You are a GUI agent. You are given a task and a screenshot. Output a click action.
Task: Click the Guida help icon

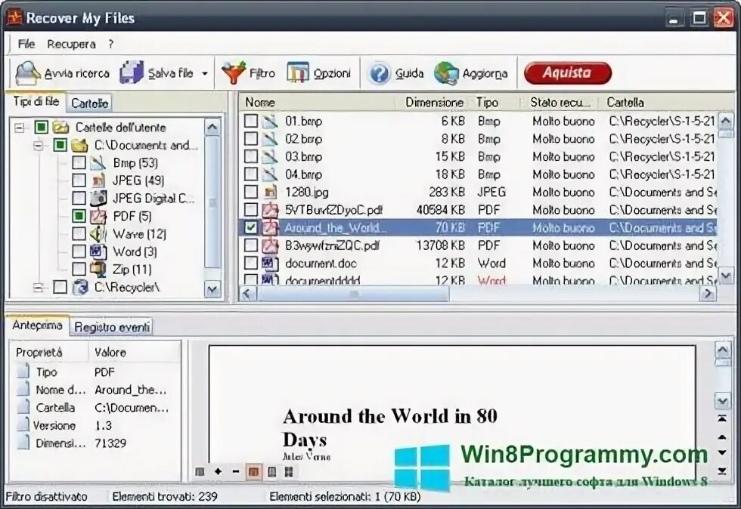click(380, 73)
